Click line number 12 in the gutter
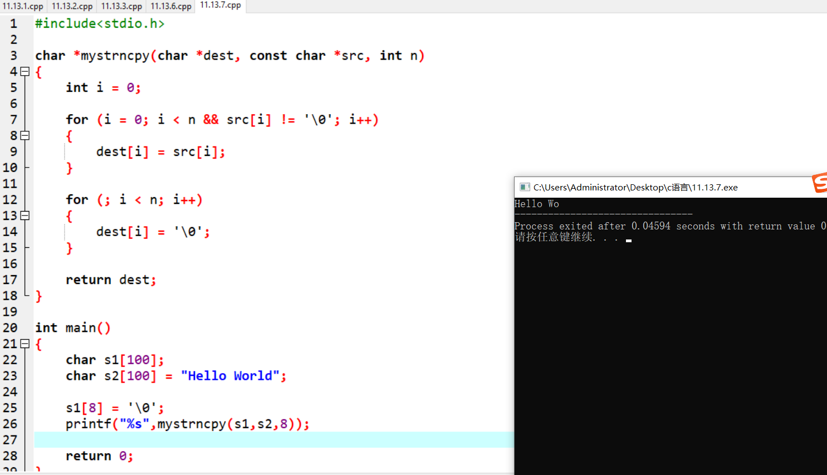The image size is (827, 475). [10, 199]
